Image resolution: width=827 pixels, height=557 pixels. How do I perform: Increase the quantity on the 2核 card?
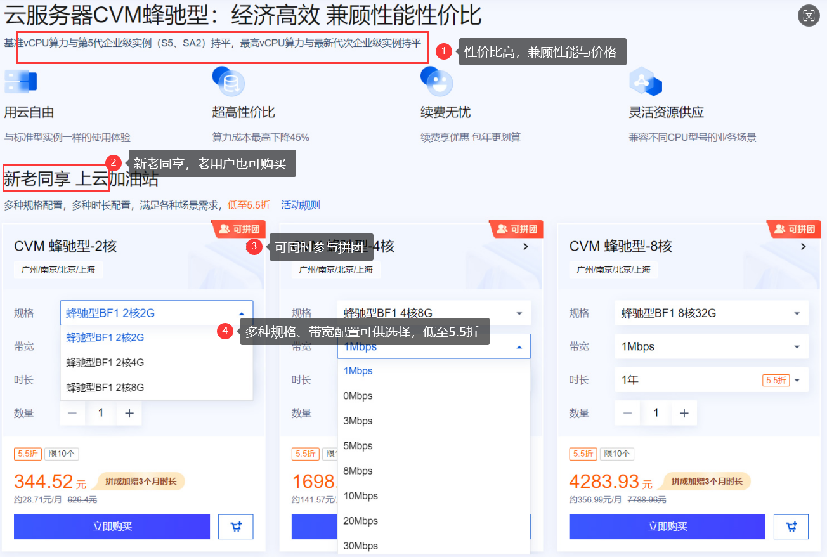129,413
